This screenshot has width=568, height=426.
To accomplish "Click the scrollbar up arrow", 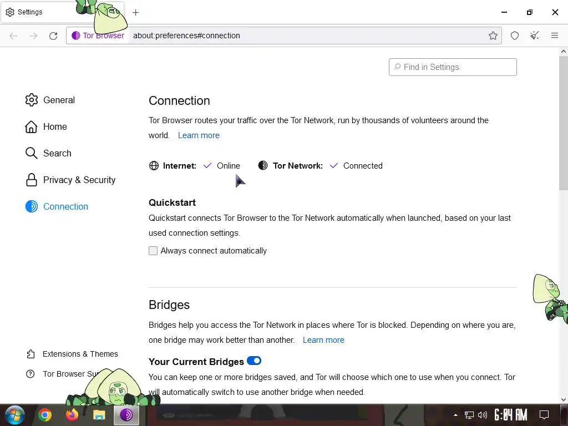I will (x=564, y=52).
